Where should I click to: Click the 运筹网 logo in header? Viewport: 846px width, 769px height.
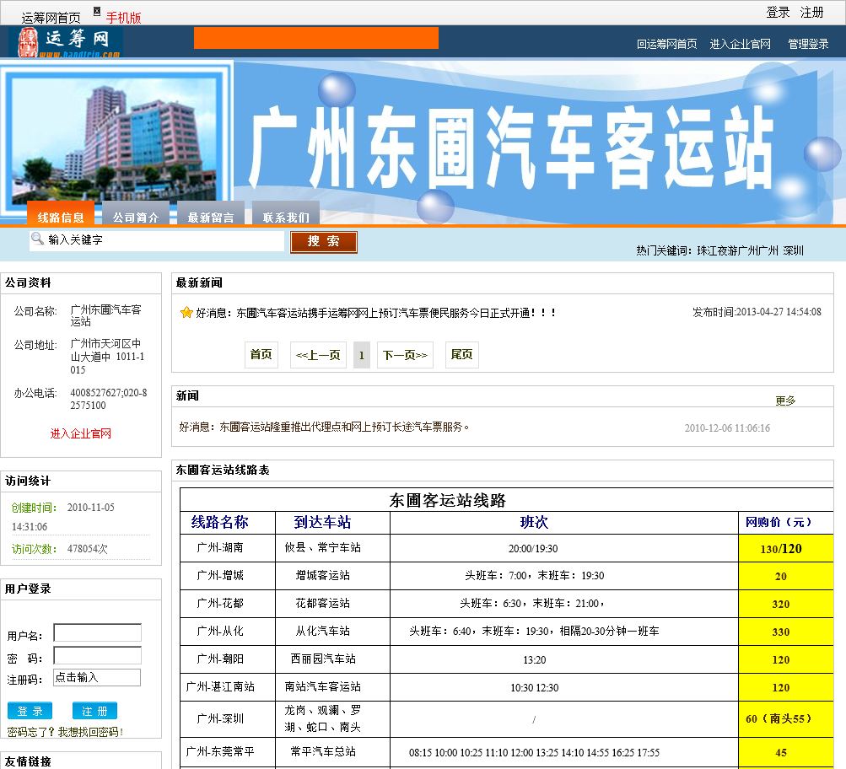click(65, 41)
